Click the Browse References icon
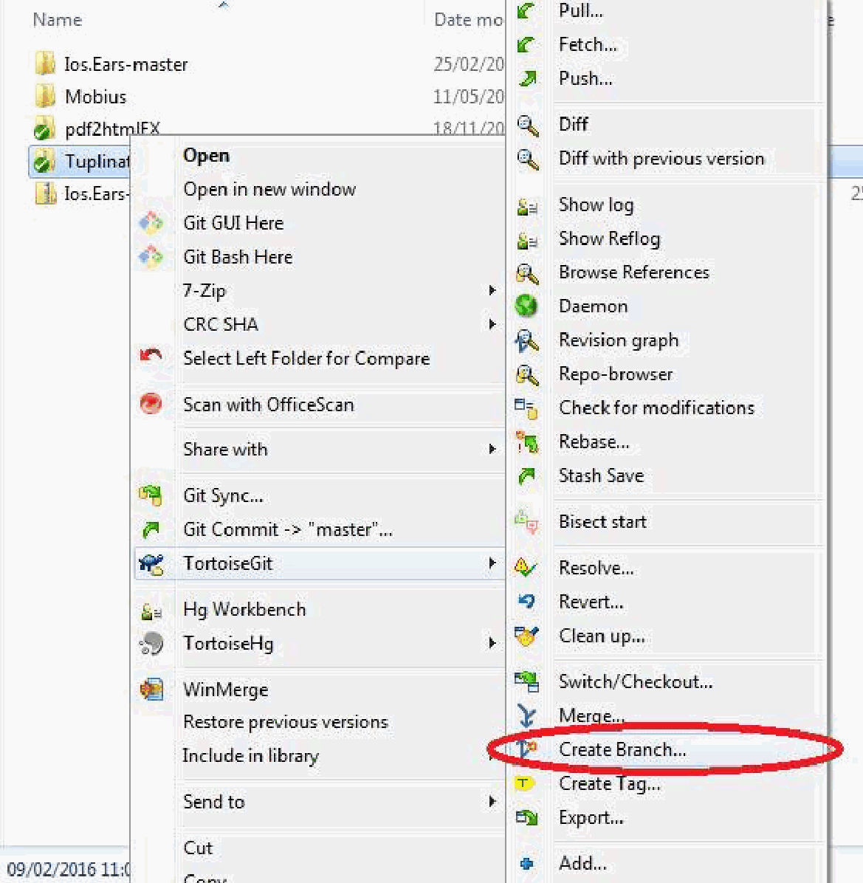Viewport: 863px width, 883px height. (x=528, y=274)
